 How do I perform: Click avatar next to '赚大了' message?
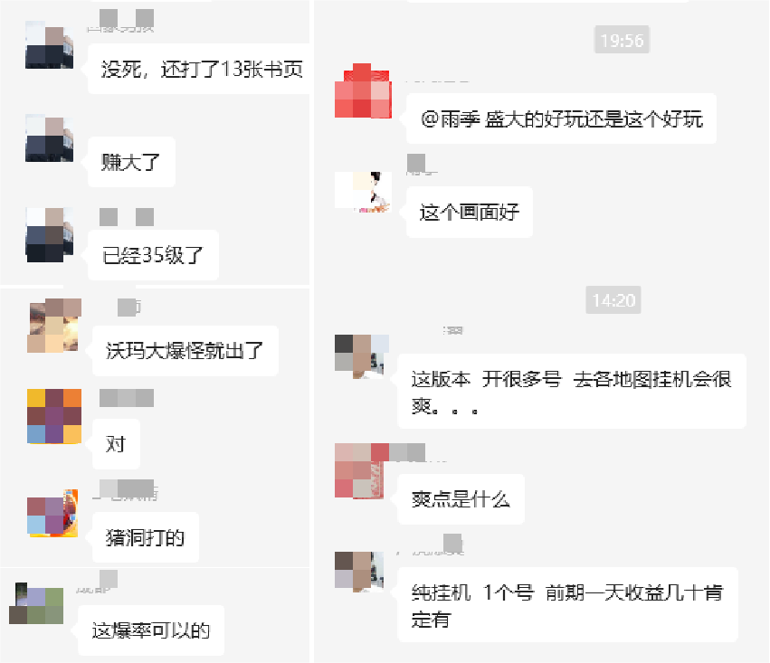49,137
